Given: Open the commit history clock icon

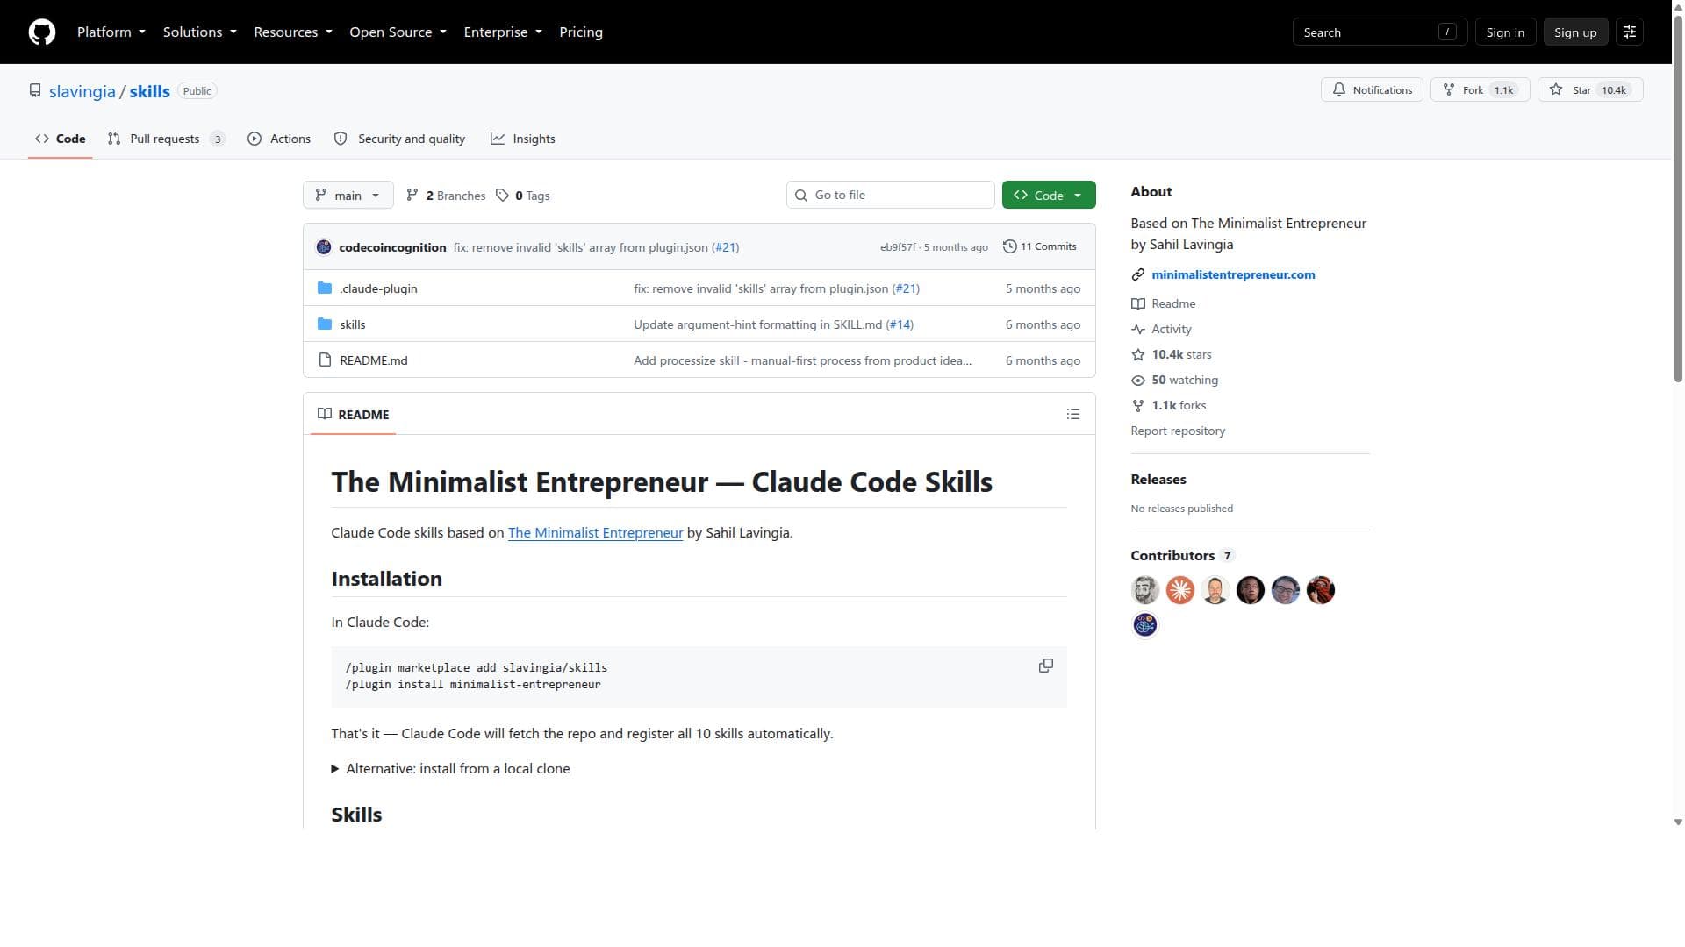Looking at the screenshot, I should pos(1010,247).
